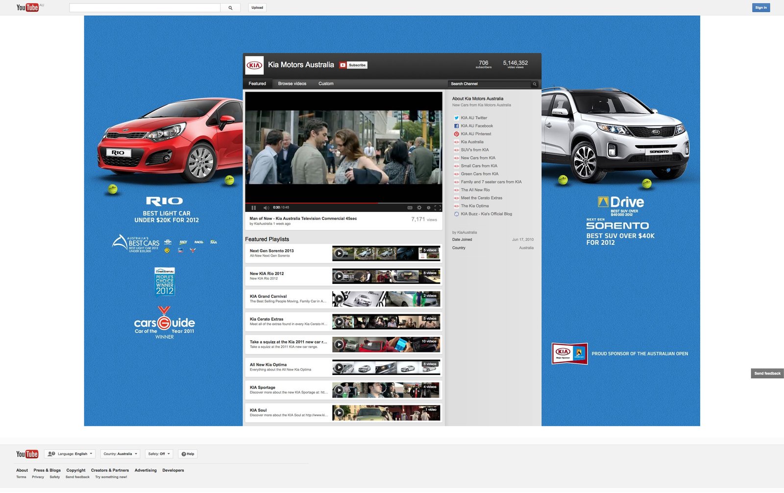This screenshot has width=784, height=493.
Task: Pause the video with the pause icon
Action: [x=254, y=208]
